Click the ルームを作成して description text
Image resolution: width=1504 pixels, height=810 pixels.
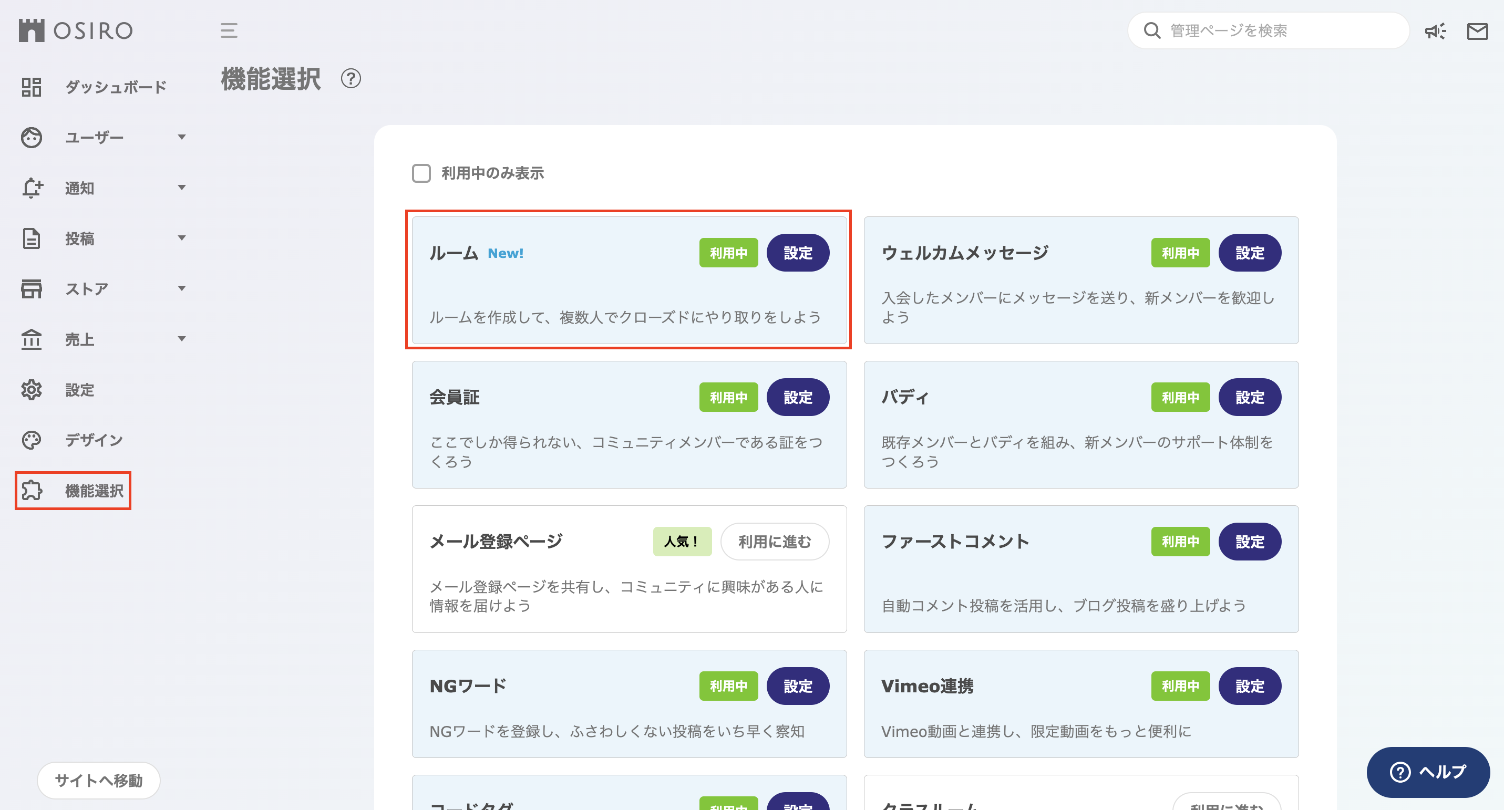625,317
